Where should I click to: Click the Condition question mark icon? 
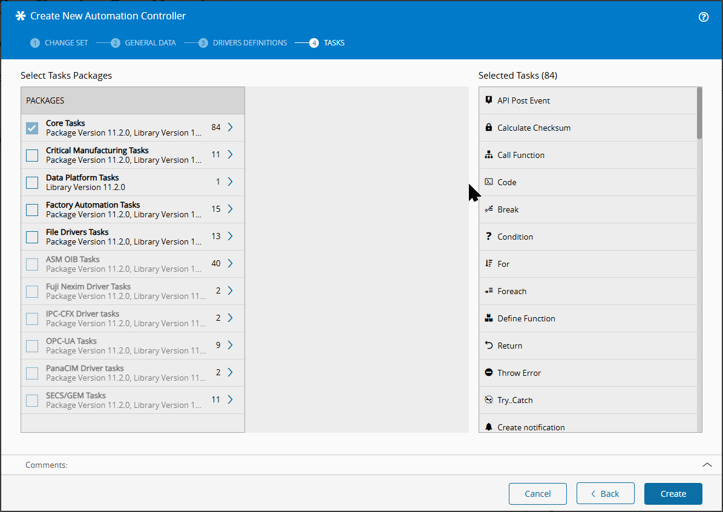(x=489, y=237)
